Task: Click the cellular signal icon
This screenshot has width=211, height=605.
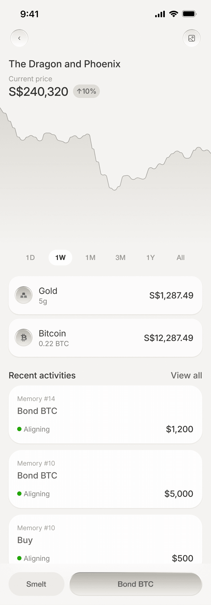Action: tap(160, 14)
